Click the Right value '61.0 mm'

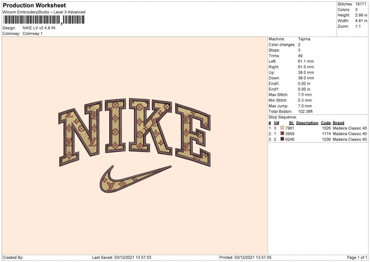pyautogui.click(x=306, y=67)
